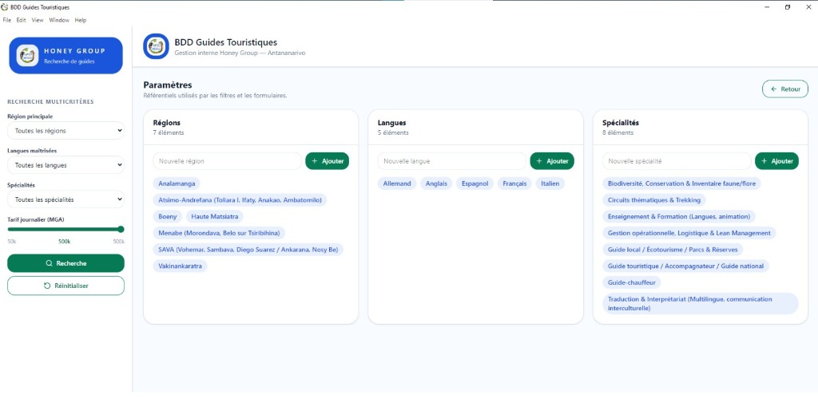Minimize the application window
This screenshot has height=418, width=818.
click(x=768, y=7)
